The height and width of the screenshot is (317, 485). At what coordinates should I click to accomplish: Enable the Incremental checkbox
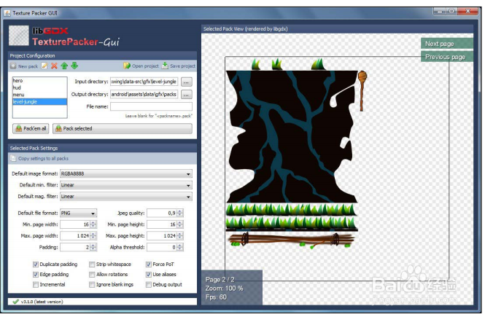click(36, 284)
